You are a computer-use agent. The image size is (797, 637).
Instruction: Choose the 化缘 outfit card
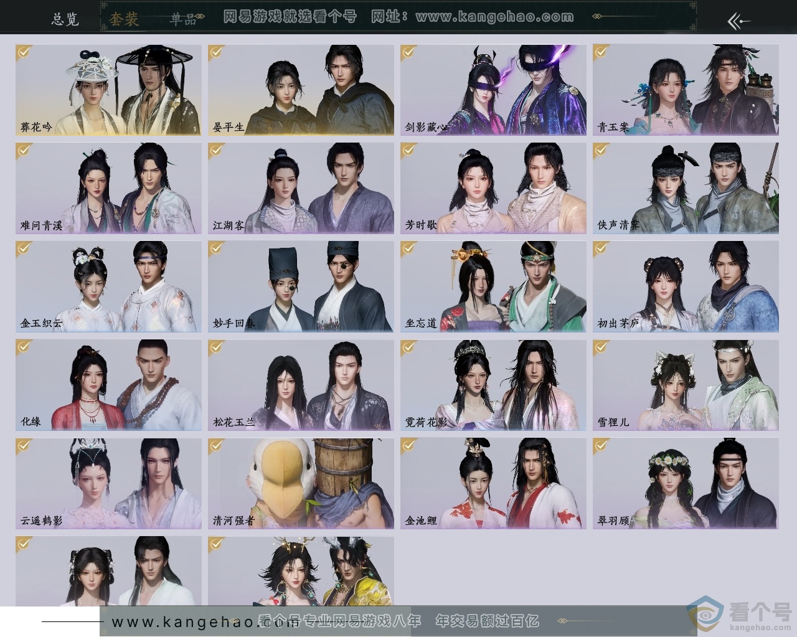(108, 385)
